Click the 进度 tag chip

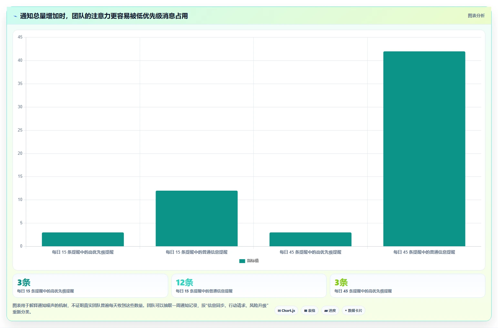point(330,311)
